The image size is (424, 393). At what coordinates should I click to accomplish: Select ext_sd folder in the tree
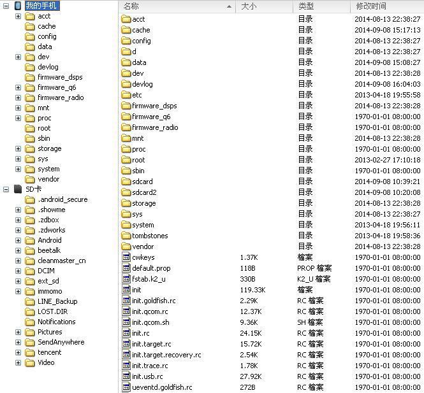48,281
